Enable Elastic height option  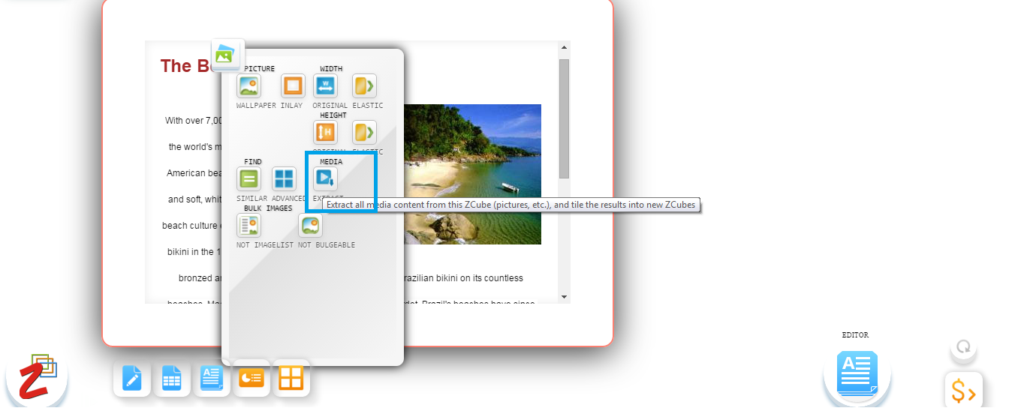pyautogui.click(x=364, y=133)
